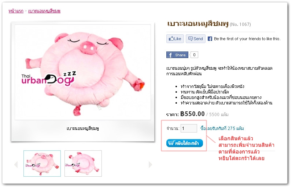Click the blue add-to-cart button with cart icon
Screen dimensions: 292x188
click(184, 143)
